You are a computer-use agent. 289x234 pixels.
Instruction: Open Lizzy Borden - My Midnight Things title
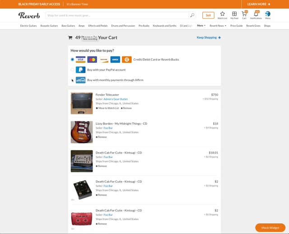pyautogui.click(x=121, y=123)
